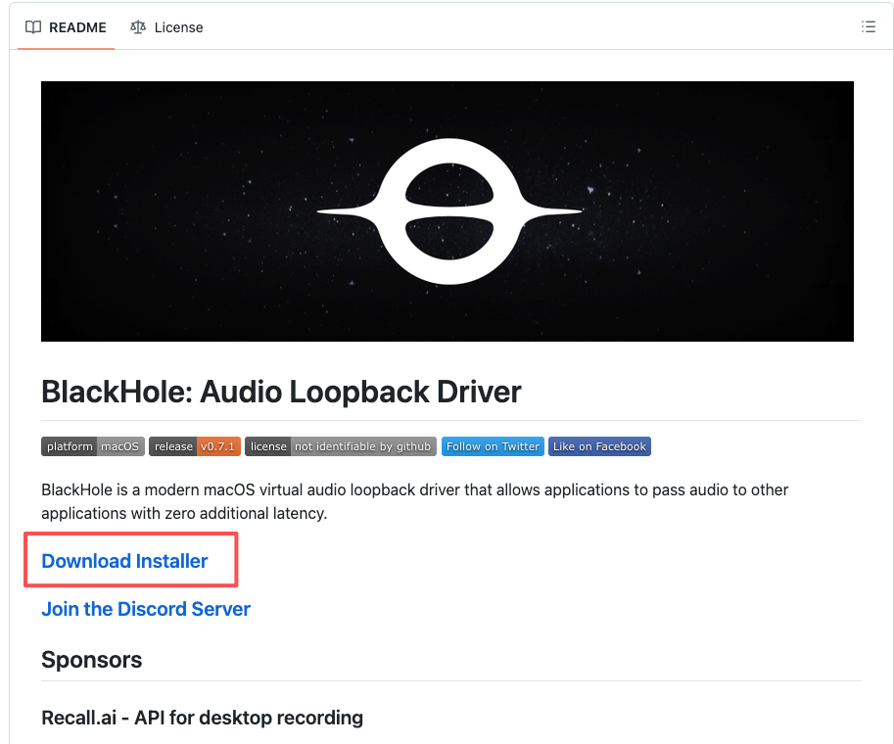
Task: Click the platform macOS badge
Action: pyautogui.click(x=93, y=446)
